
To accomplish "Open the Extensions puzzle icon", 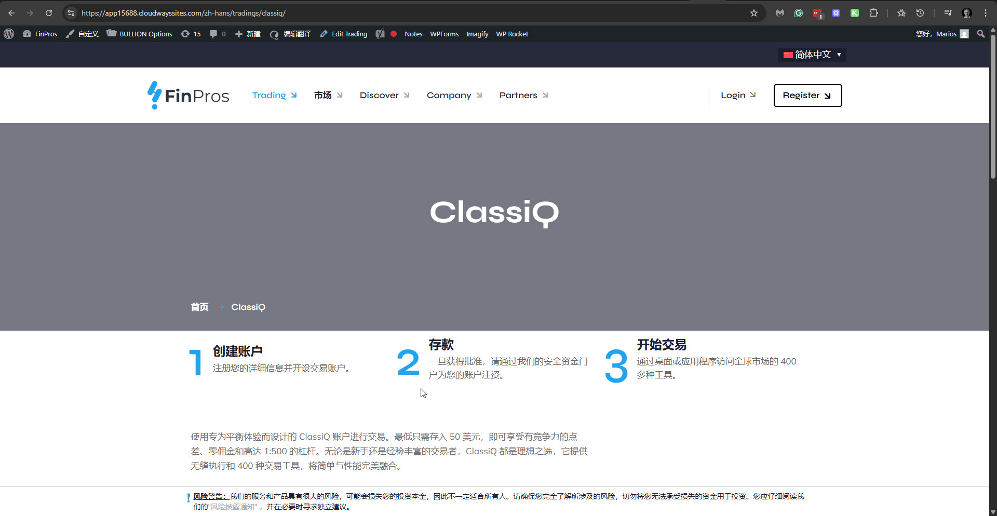I will [x=874, y=13].
